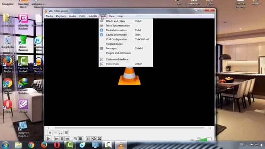Open the Media menu
265x149 pixels.
(49, 16)
